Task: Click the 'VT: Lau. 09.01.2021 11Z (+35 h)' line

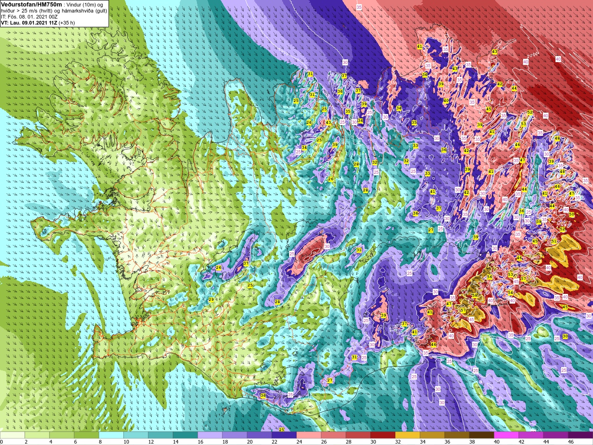Action: tap(38, 22)
